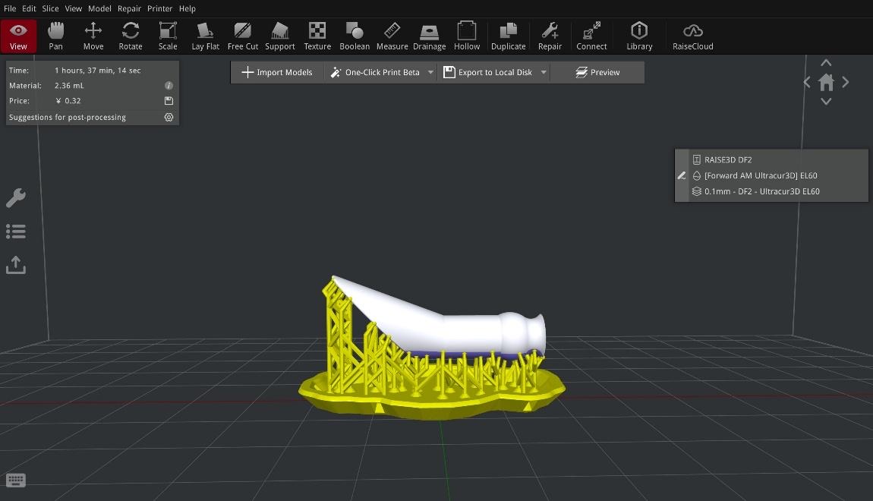Activate the Free Cut tool
This screenshot has width=873, height=501.
242,36
